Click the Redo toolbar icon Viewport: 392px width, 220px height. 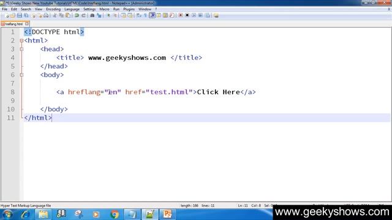coord(83,15)
